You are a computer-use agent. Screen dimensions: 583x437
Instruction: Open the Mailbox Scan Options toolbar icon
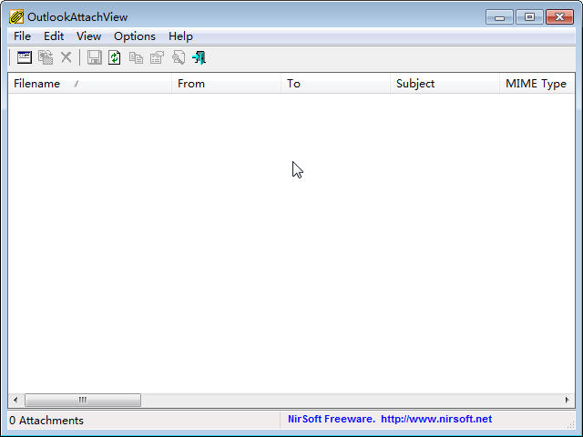[x=25, y=57]
